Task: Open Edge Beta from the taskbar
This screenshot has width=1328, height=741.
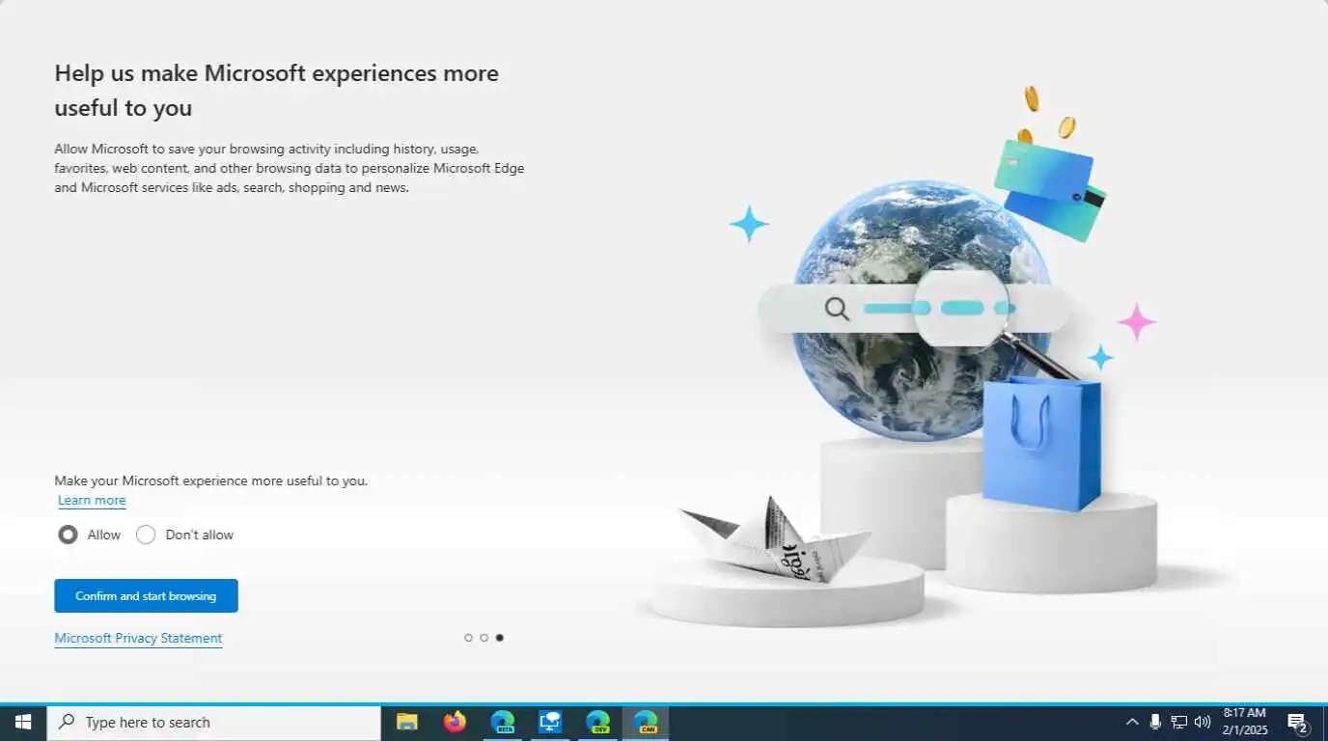Action: 502,722
